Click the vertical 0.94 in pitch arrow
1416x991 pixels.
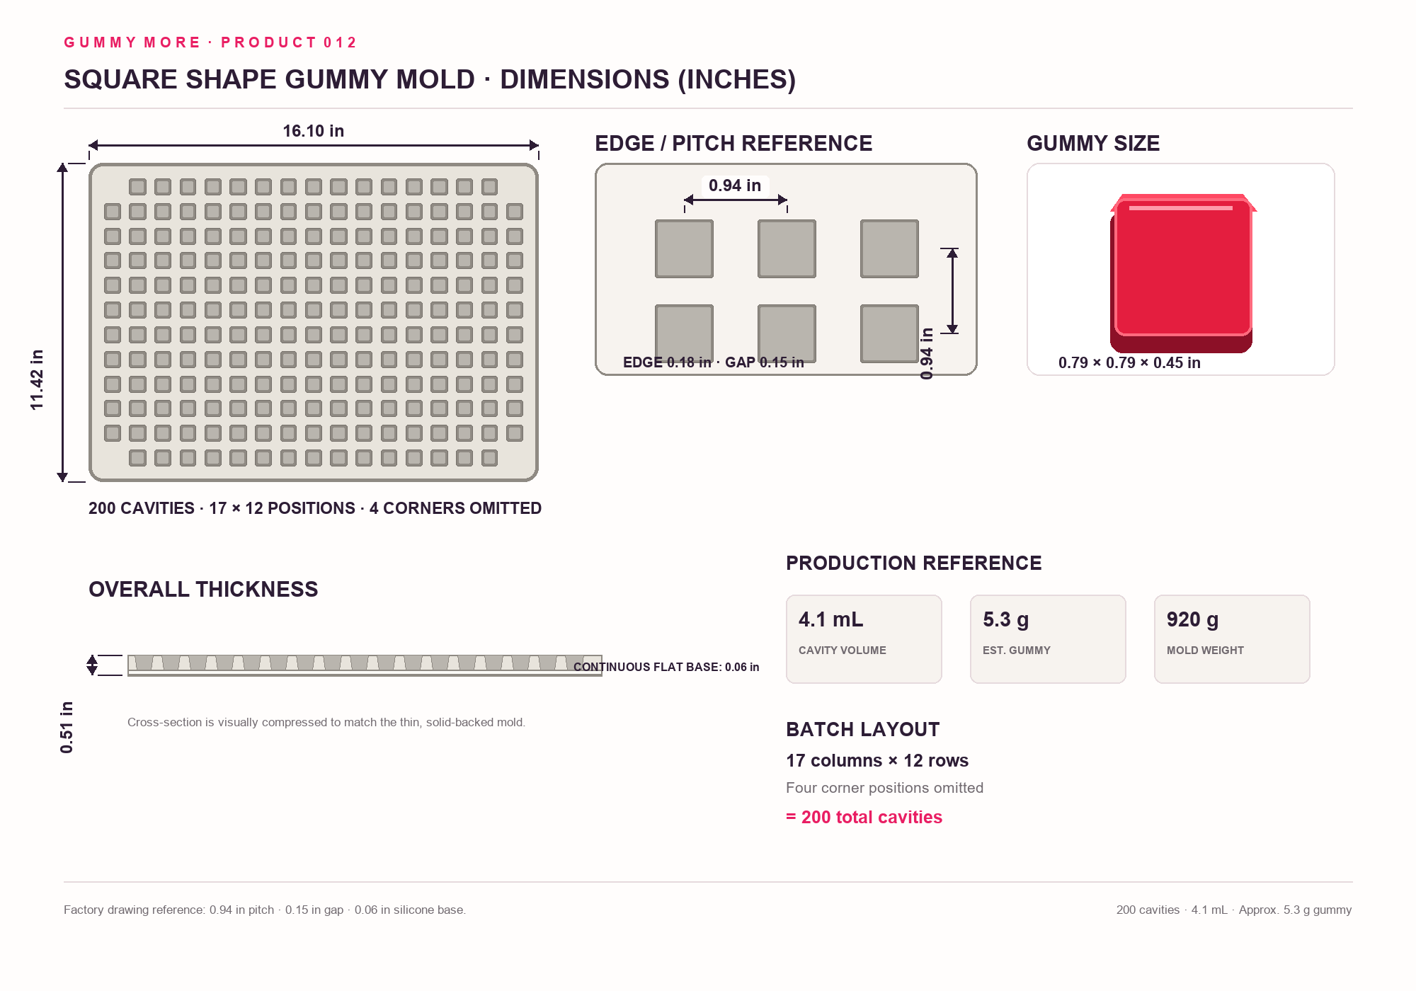(952, 291)
